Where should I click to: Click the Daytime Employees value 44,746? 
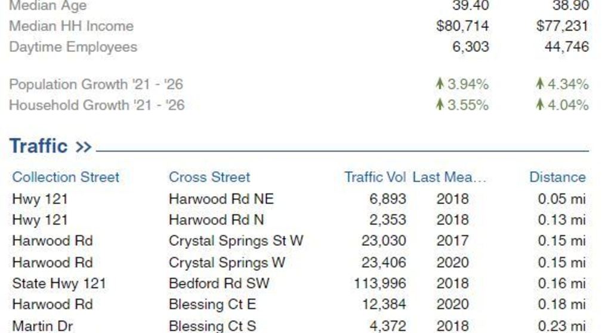[x=567, y=47]
